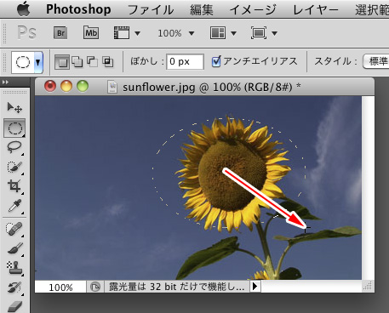The width and height of the screenshot is (389, 313).
Task: Select the Lasso tool
Action: pyautogui.click(x=14, y=147)
